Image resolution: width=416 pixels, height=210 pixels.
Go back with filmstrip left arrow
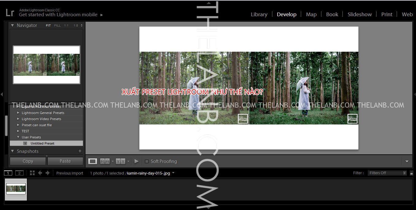(40, 173)
